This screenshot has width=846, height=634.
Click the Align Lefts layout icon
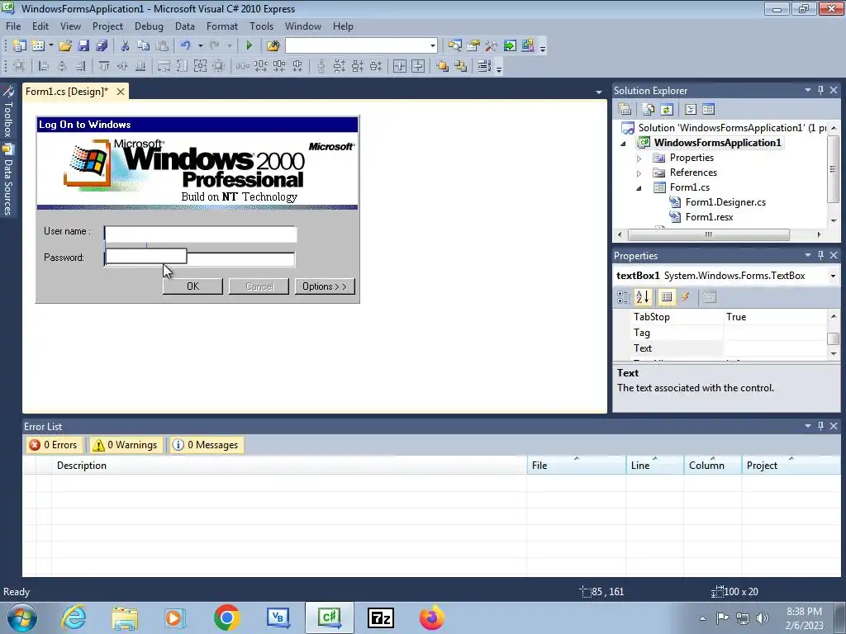pyautogui.click(x=44, y=66)
